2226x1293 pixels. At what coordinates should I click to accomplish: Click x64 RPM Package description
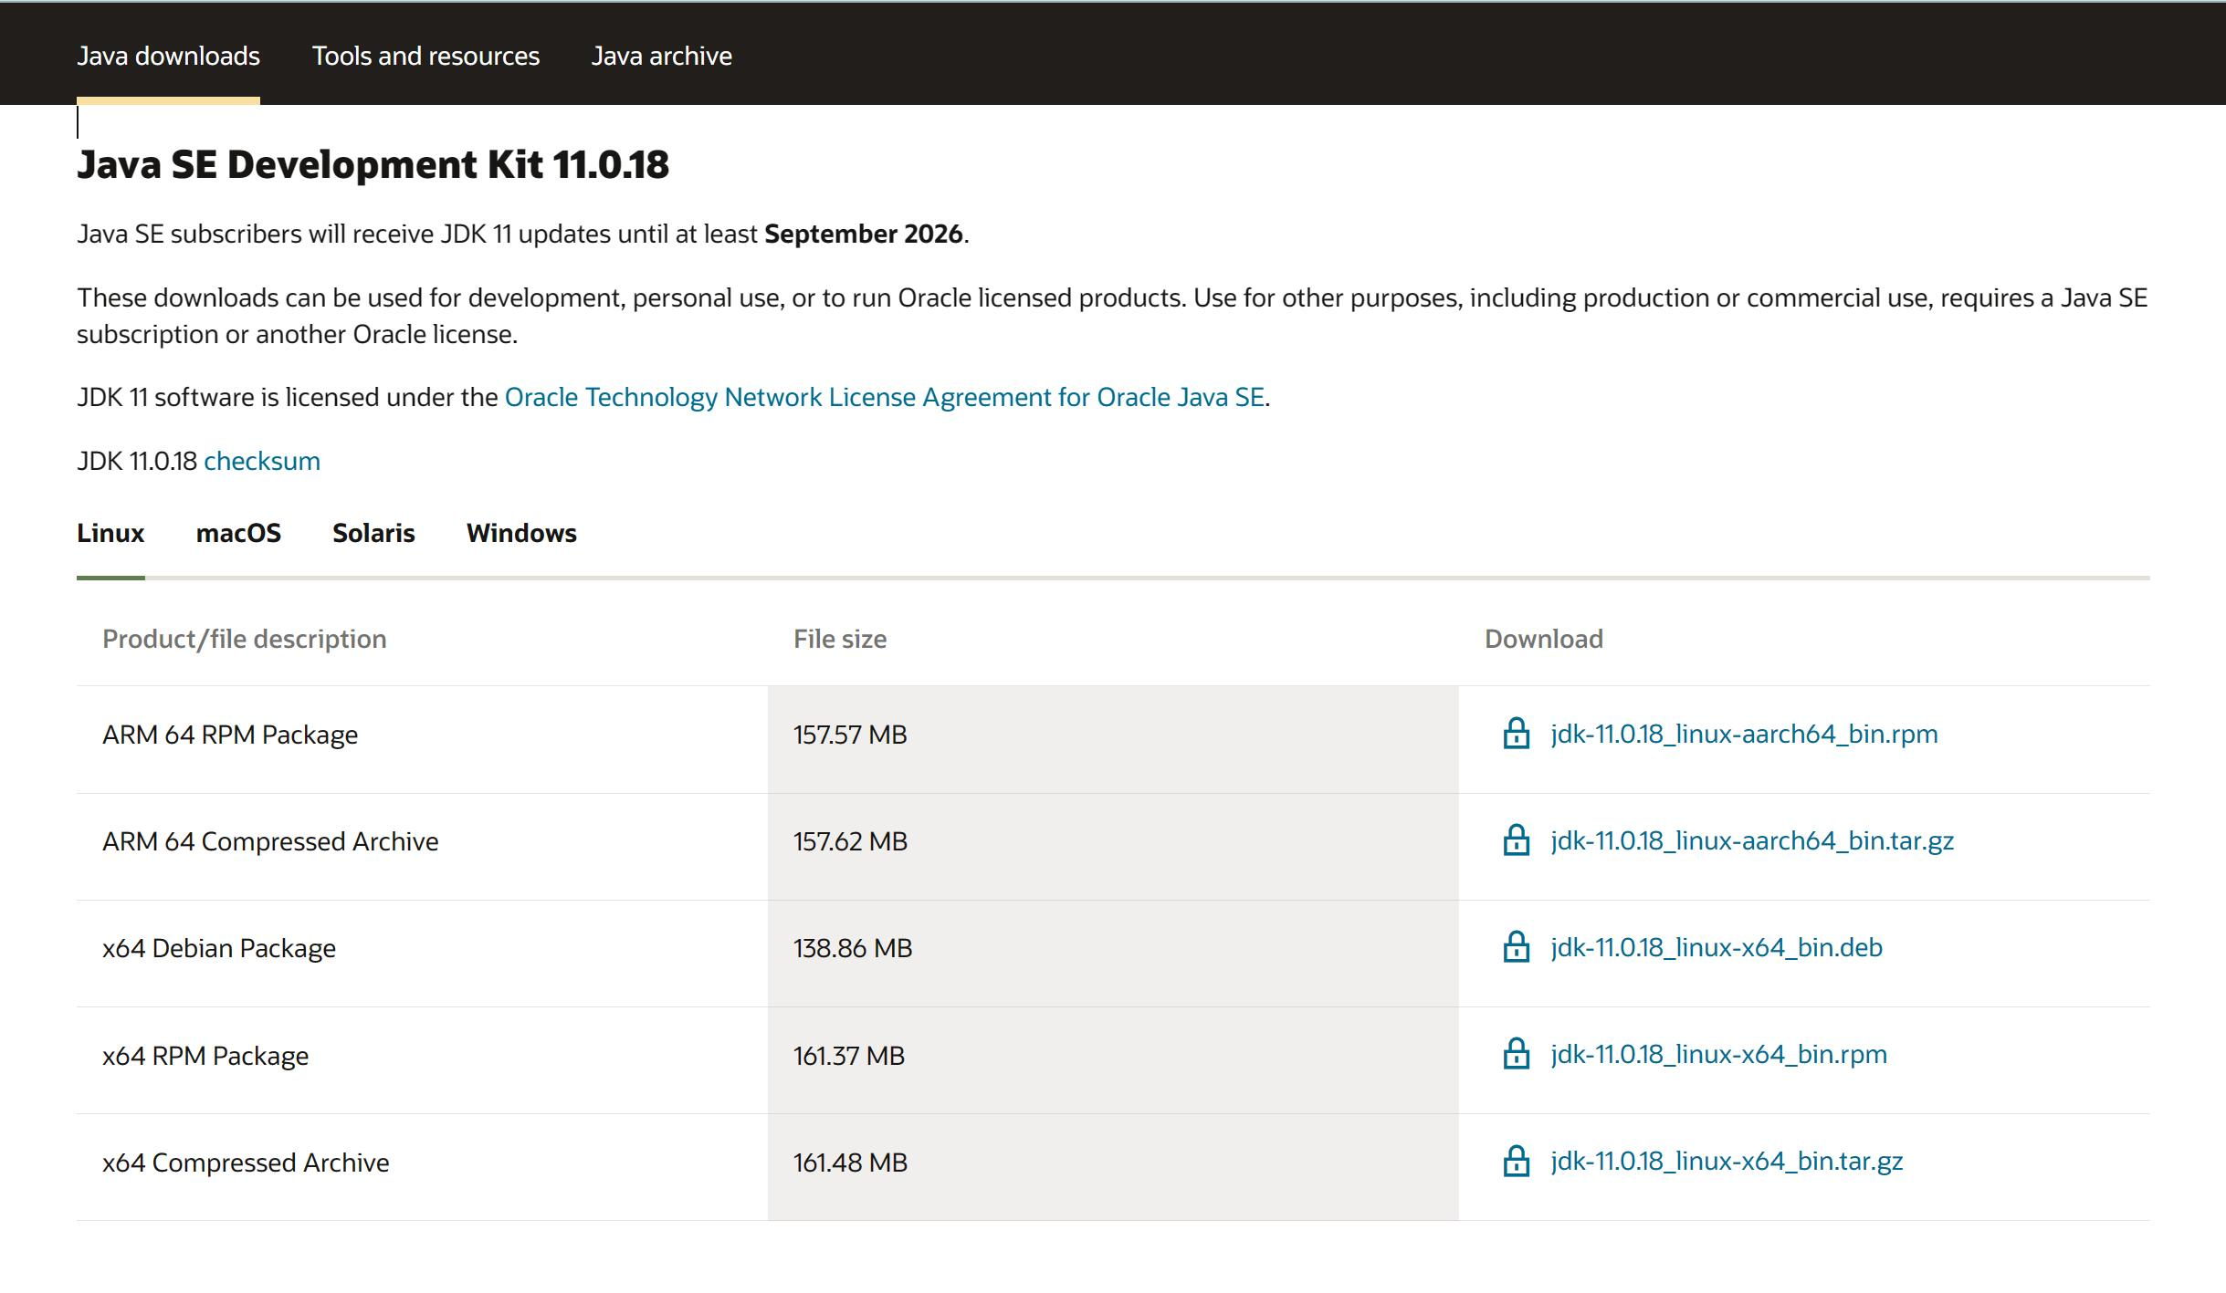click(205, 1056)
